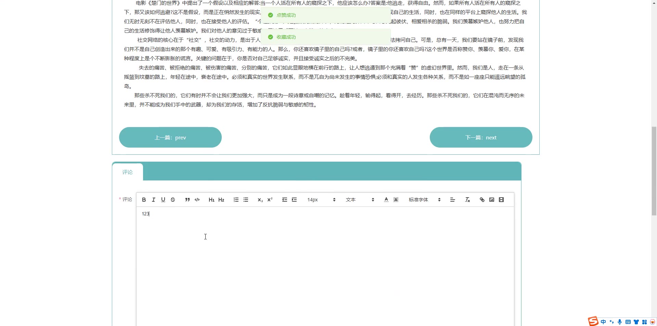Insert an image into the comment

pyautogui.click(x=492, y=200)
